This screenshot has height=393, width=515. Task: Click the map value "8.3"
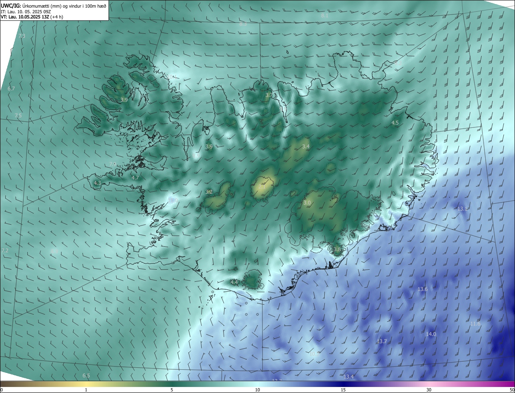click(x=243, y=24)
